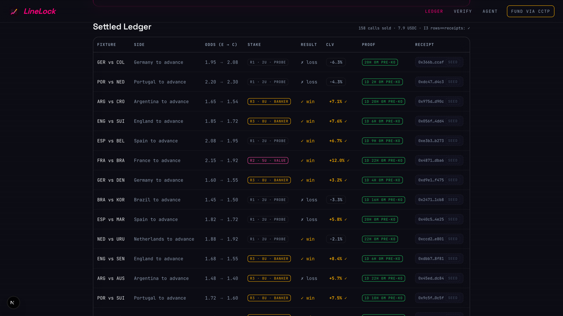Click the LineLock logo icon
This screenshot has width=563, height=316.
pyautogui.click(x=14, y=11)
